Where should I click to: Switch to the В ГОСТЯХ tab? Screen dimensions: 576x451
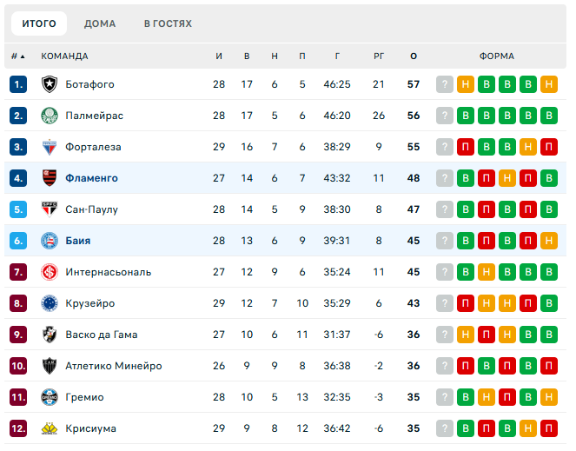168,23
